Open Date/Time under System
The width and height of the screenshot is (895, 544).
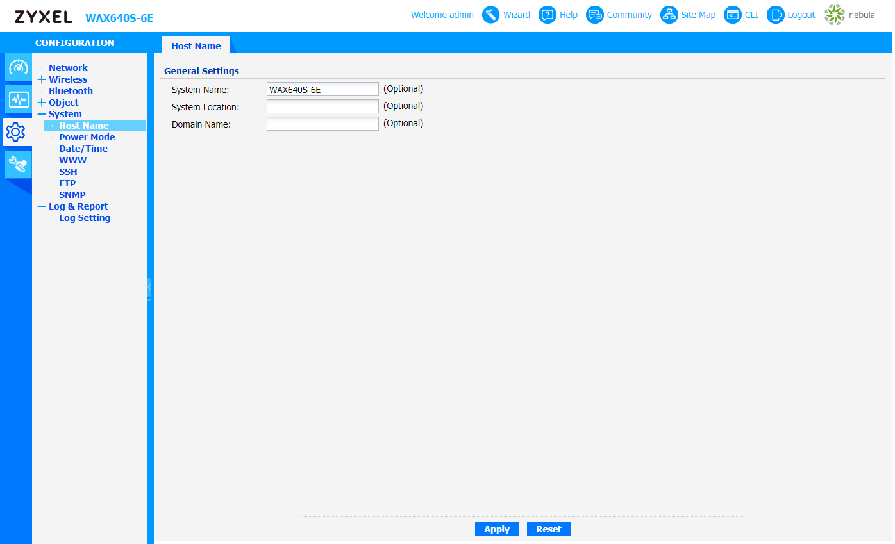[83, 149]
